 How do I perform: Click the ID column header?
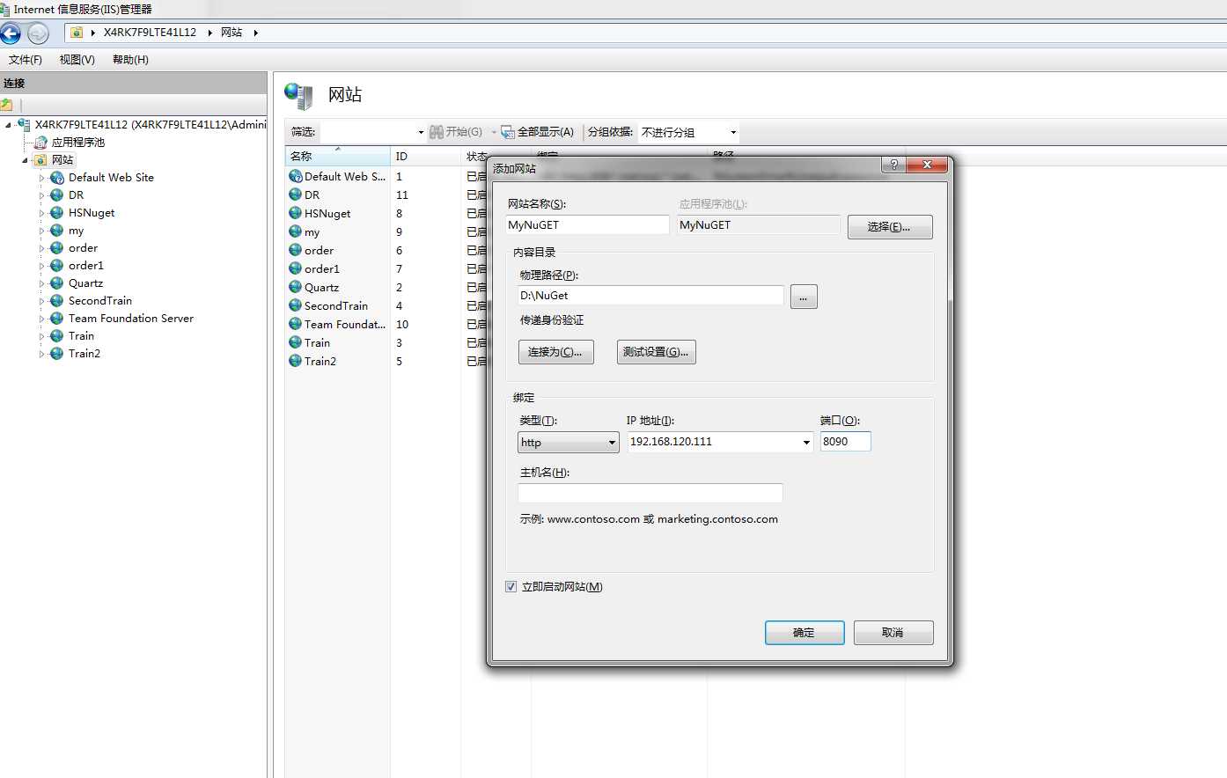click(x=426, y=157)
